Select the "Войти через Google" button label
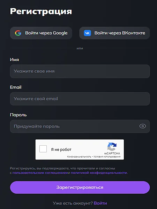 pyautogui.click(x=46, y=33)
